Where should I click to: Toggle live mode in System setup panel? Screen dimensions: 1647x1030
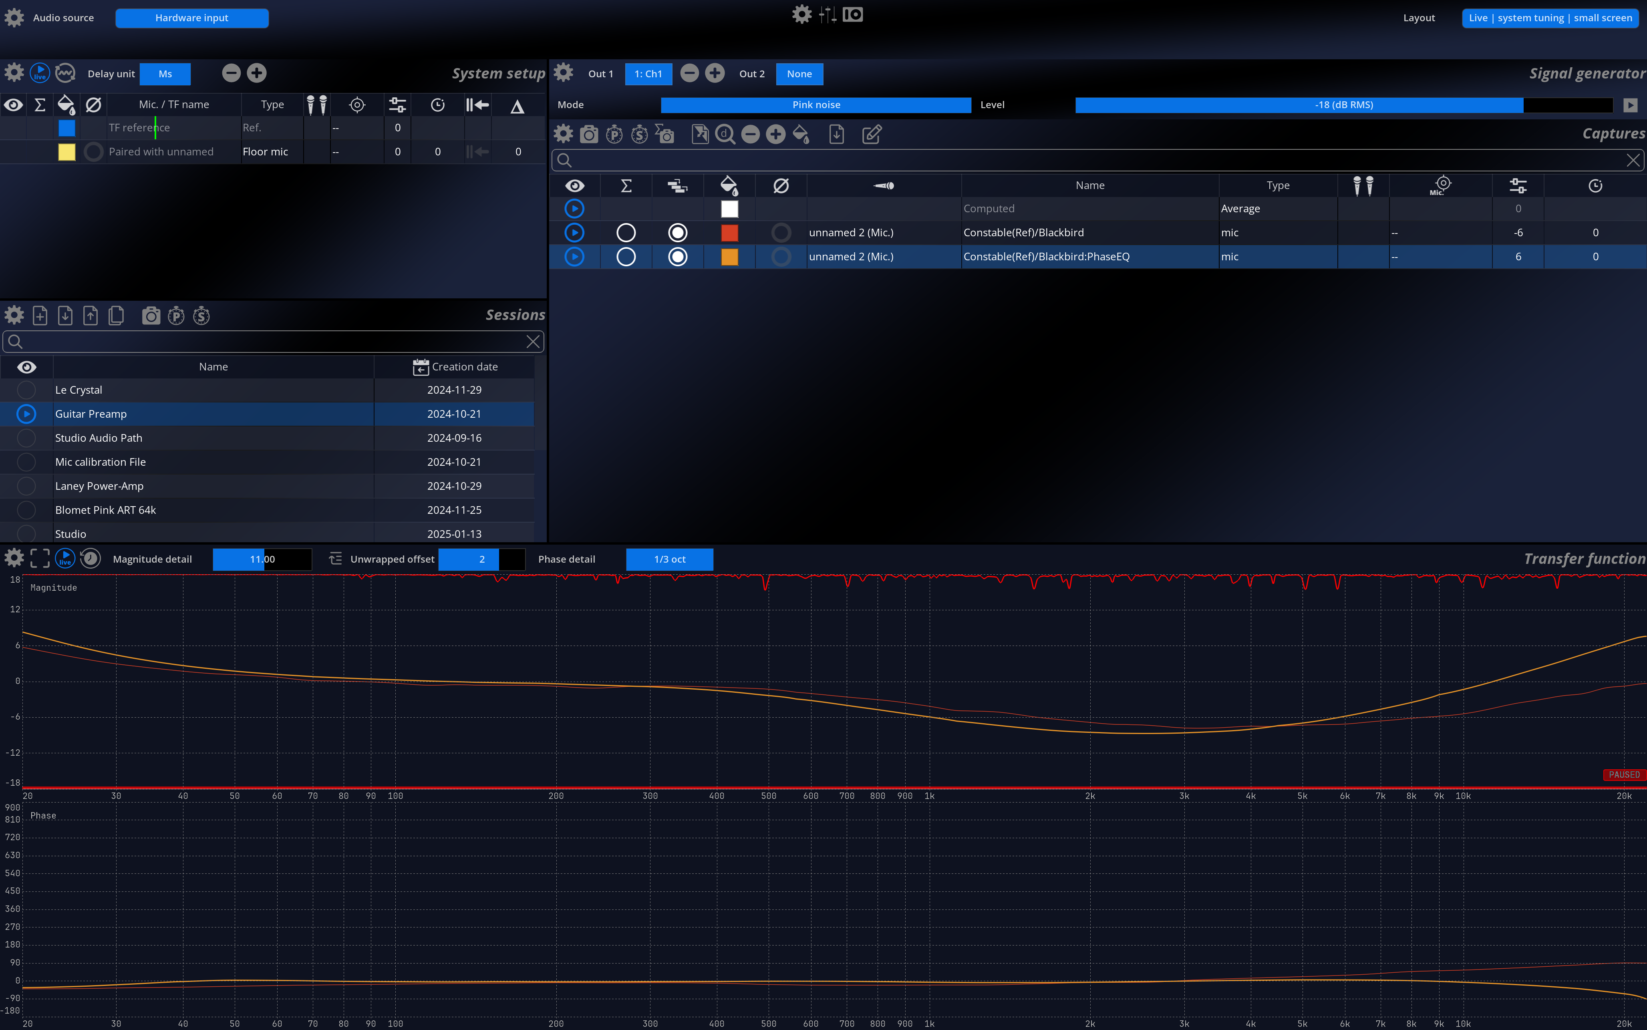[40, 73]
